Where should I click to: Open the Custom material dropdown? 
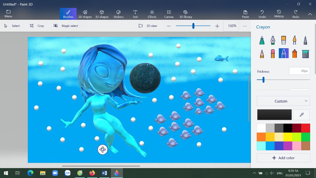tap(283, 101)
